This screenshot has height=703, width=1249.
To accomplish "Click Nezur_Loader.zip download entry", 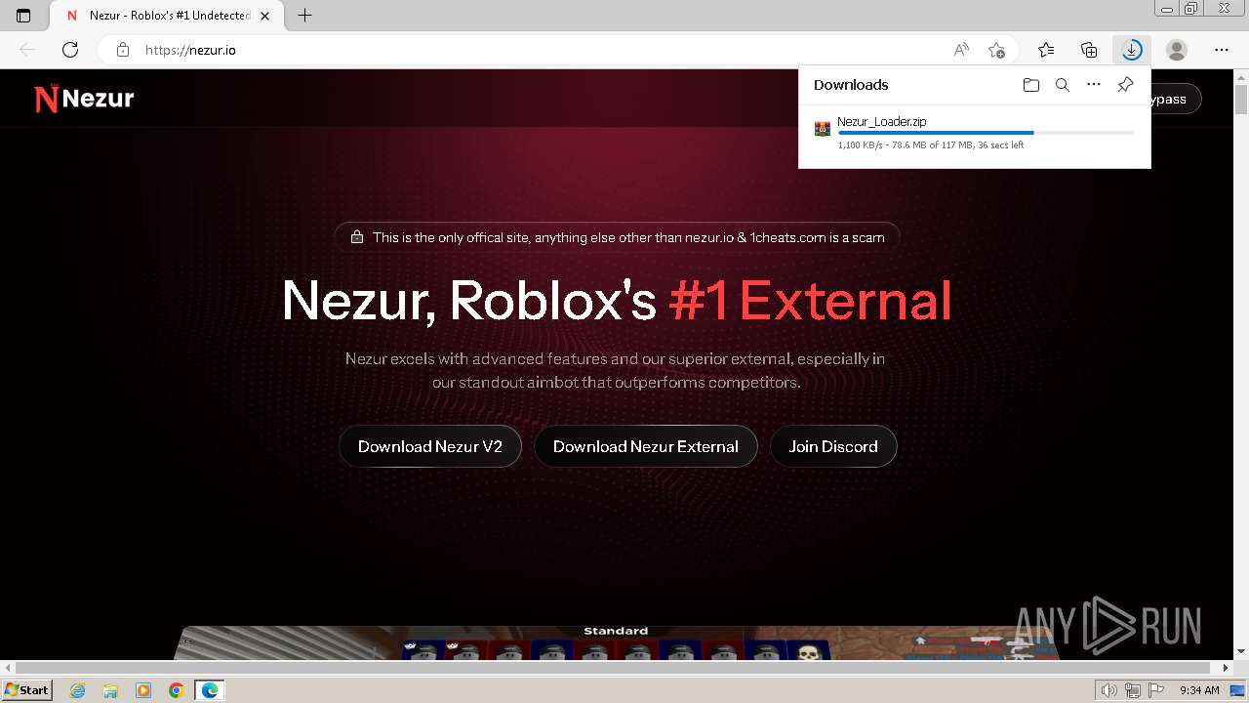I will point(975,133).
